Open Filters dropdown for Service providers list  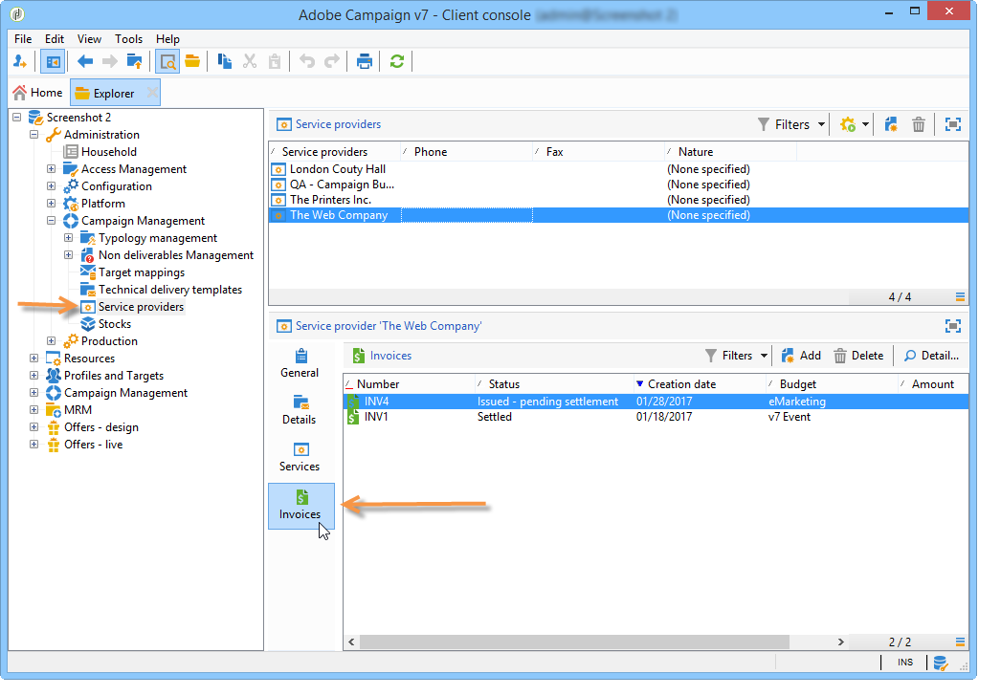click(x=791, y=124)
